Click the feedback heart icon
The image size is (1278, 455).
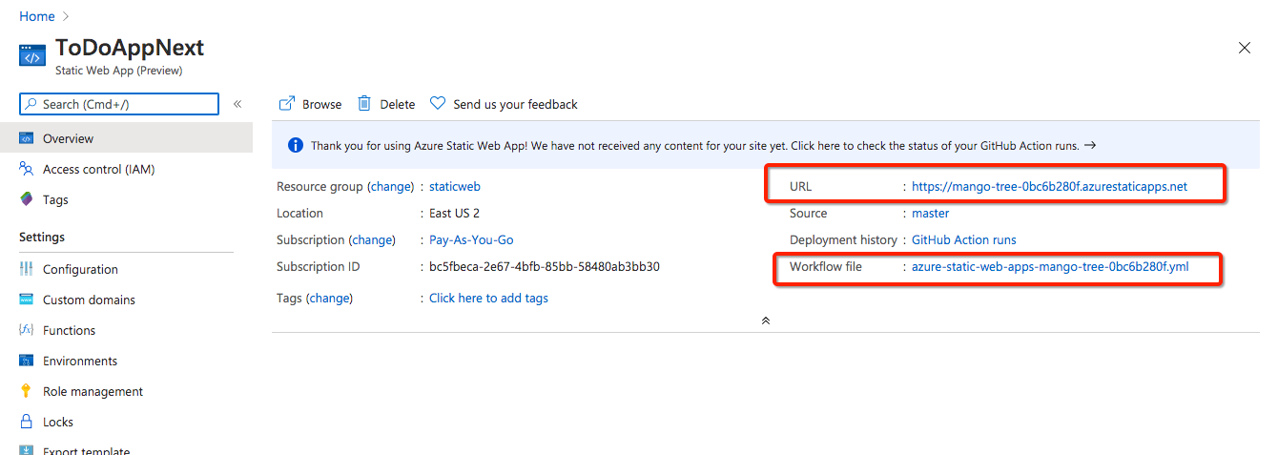coord(438,104)
